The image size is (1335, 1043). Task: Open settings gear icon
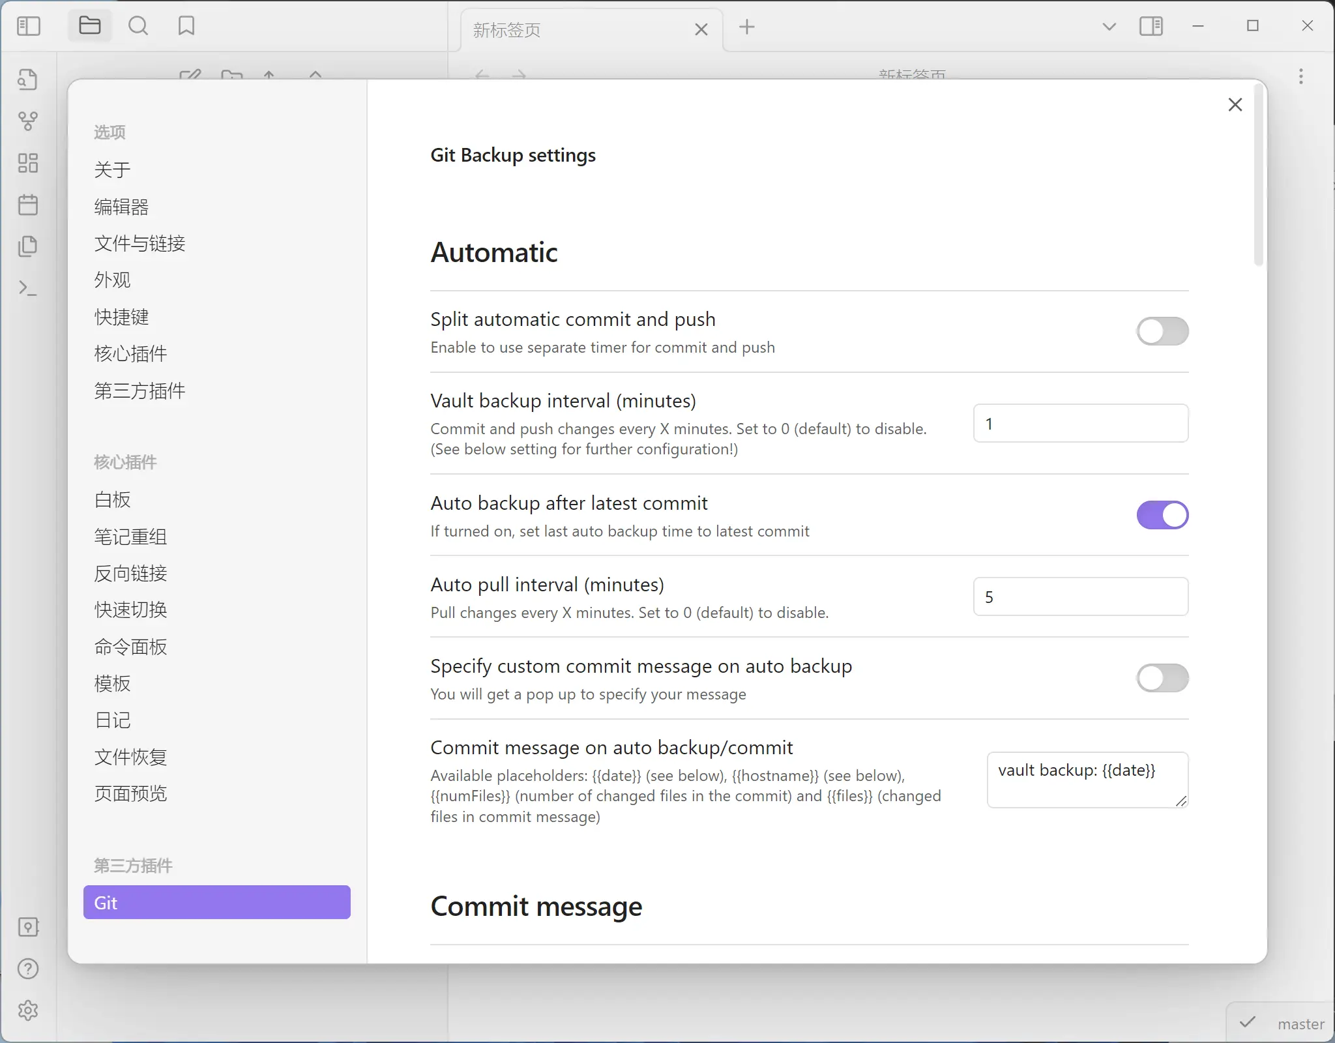coord(28,1010)
